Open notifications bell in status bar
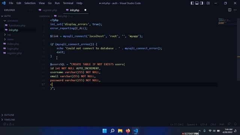Viewport: 240px width, 135px height. pyautogui.click(x=235, y=124)
